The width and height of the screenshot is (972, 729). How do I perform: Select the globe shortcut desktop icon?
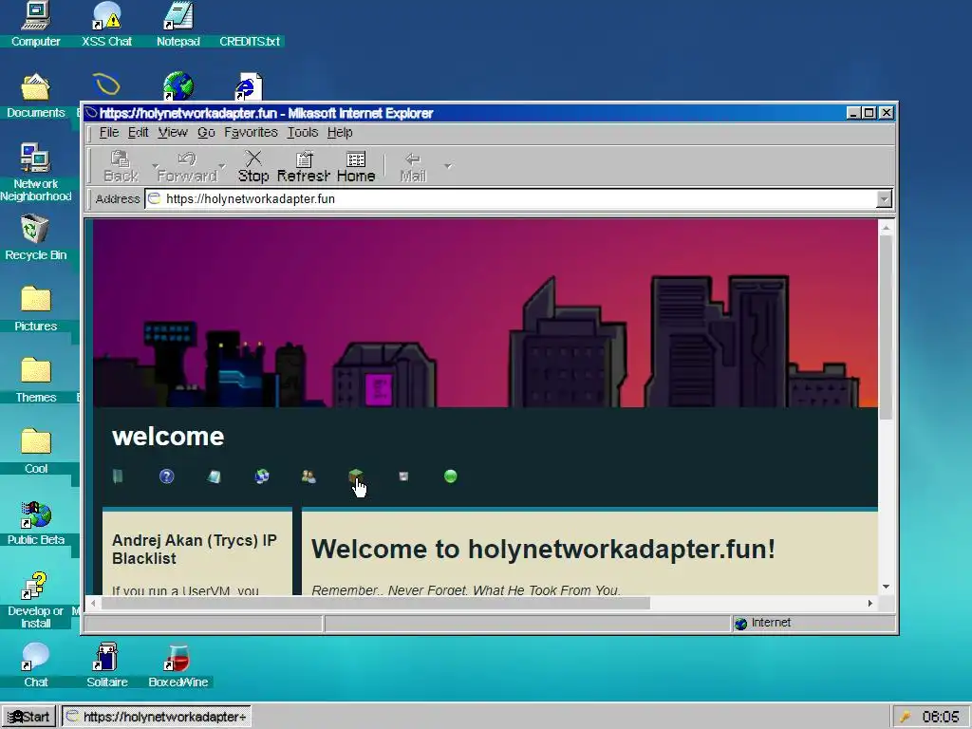click(x=178, y=85)
